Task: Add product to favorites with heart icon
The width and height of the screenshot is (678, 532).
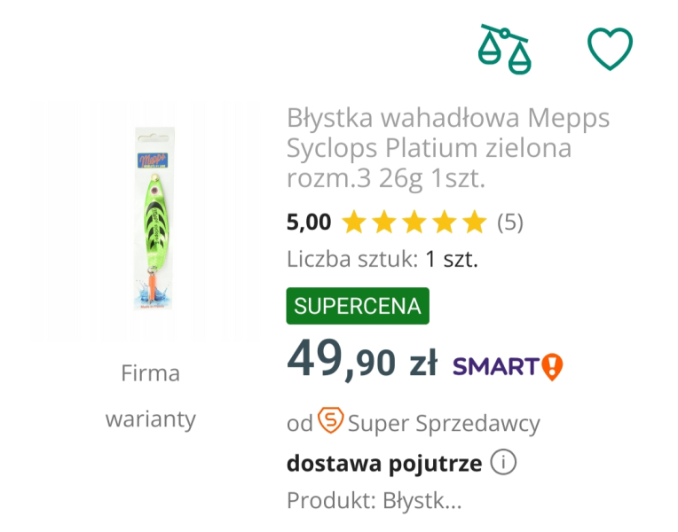Action: tap(611, 49)
